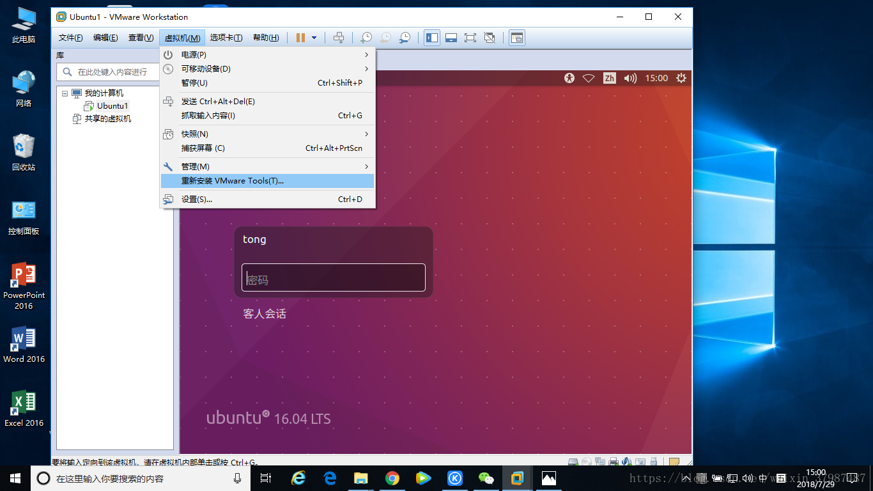Open WeChat from the taskbar
The image size is (873, 491).
486,478
